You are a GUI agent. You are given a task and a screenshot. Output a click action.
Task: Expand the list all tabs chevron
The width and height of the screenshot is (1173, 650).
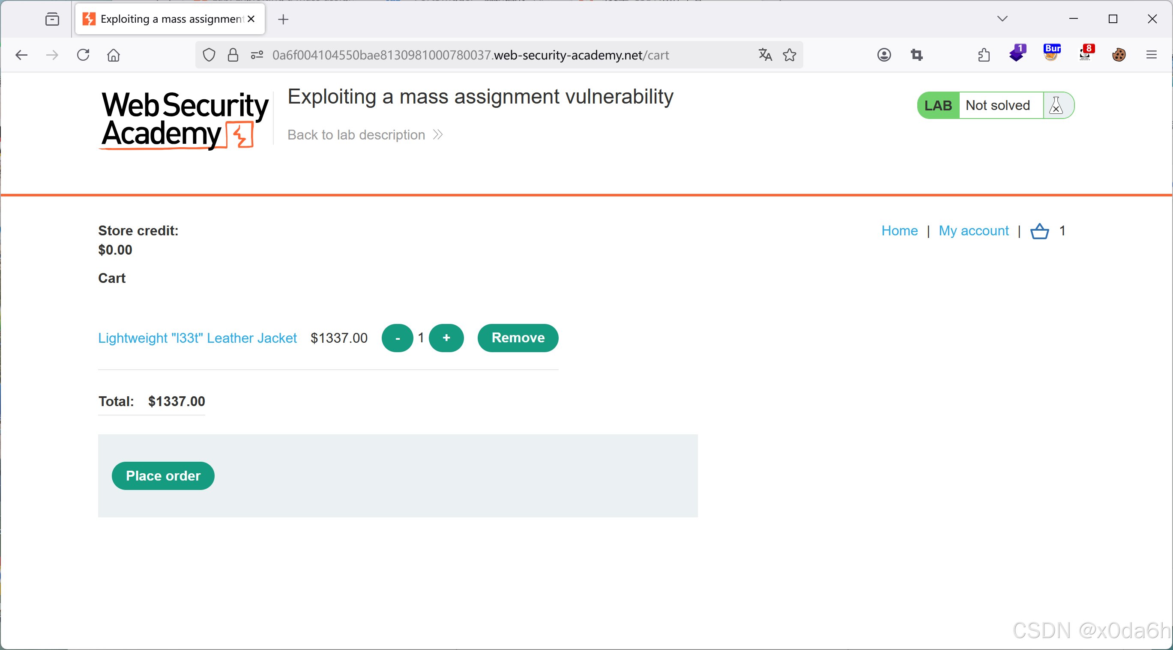tap(1002, 19)
